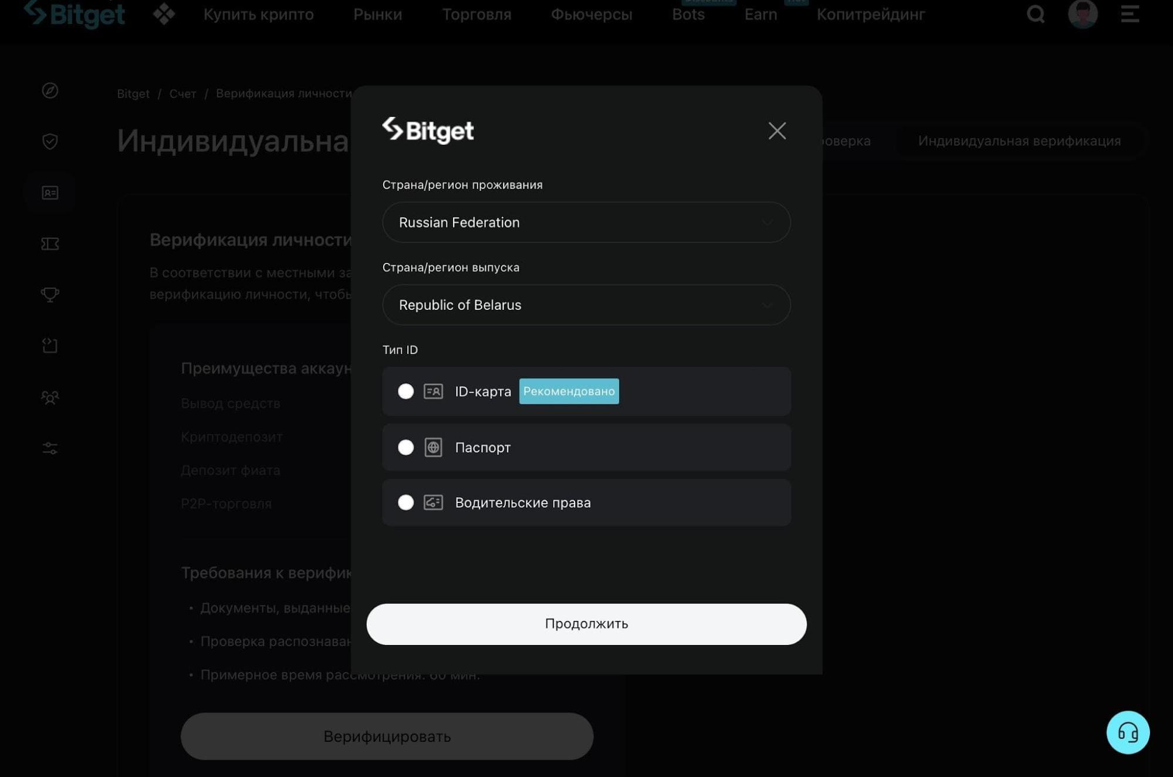The width and height of the screenshot is (1173, 777).
Task: Close the Bitget verification dialog
Action: (x=777, y=130)
